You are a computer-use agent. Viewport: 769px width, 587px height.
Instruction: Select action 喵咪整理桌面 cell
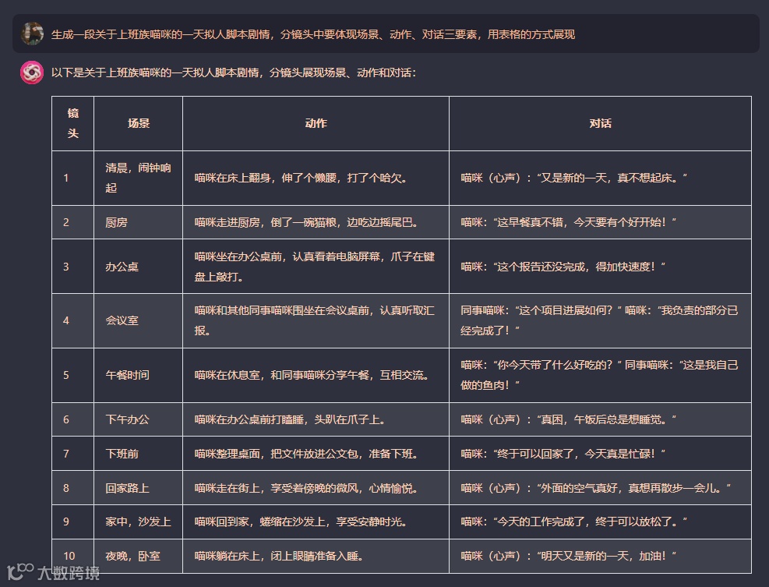(x=316, y=454)
